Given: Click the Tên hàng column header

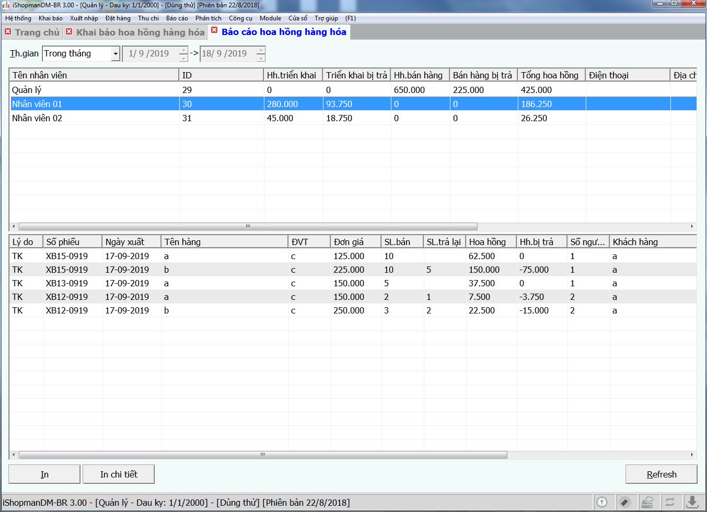Looking at the screenshot, I should 225,242.
